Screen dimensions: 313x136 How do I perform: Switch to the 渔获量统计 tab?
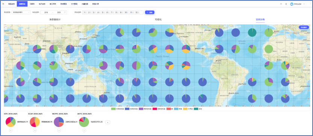point(55,19)
